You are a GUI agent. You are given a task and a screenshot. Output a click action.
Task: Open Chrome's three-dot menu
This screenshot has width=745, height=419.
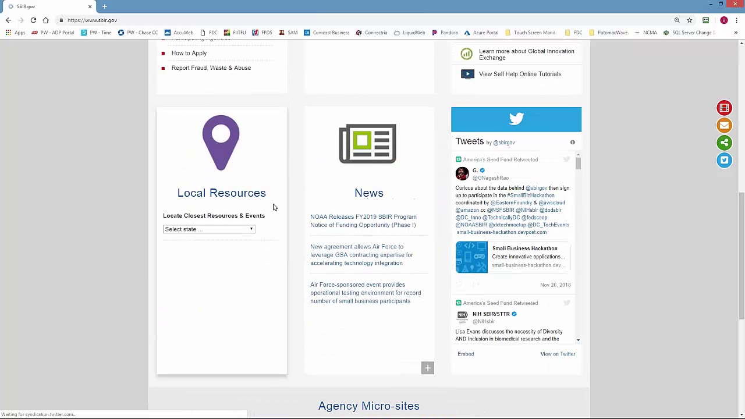click(x=736, y=20)
